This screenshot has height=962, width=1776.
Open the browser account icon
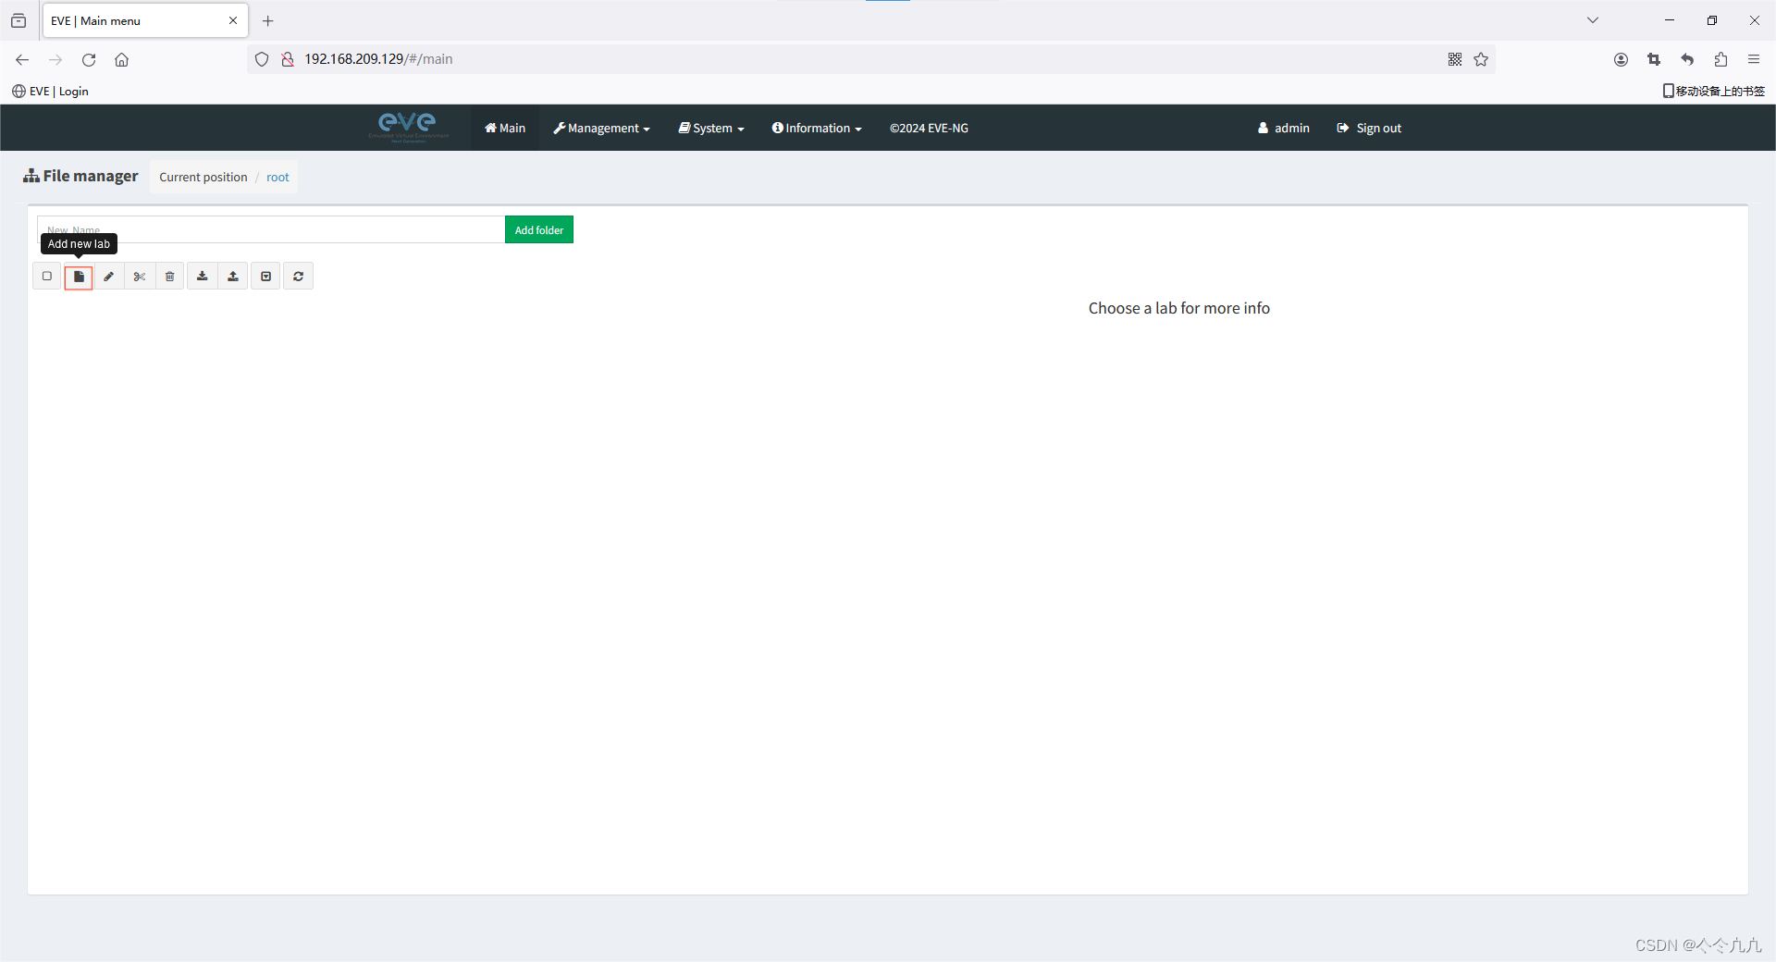click(x=1621, y=59)
